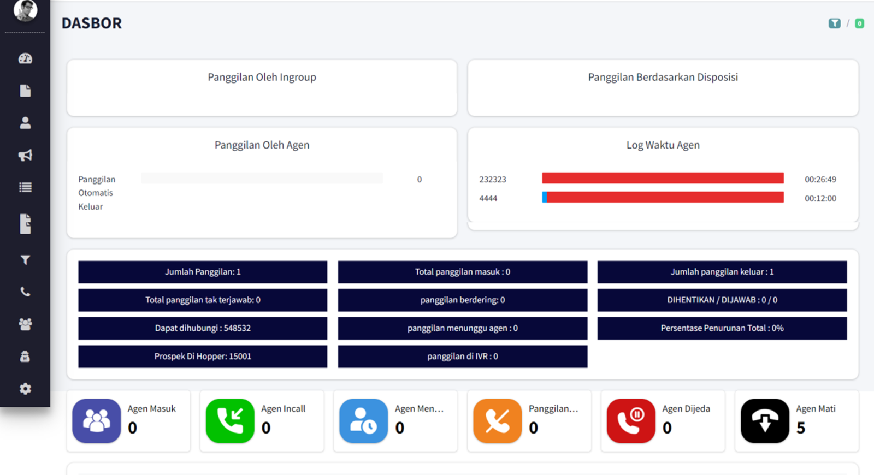This screenshot has height=475, width=874.
Task: Click the user profile avatar photo
Action: point(25,10)
